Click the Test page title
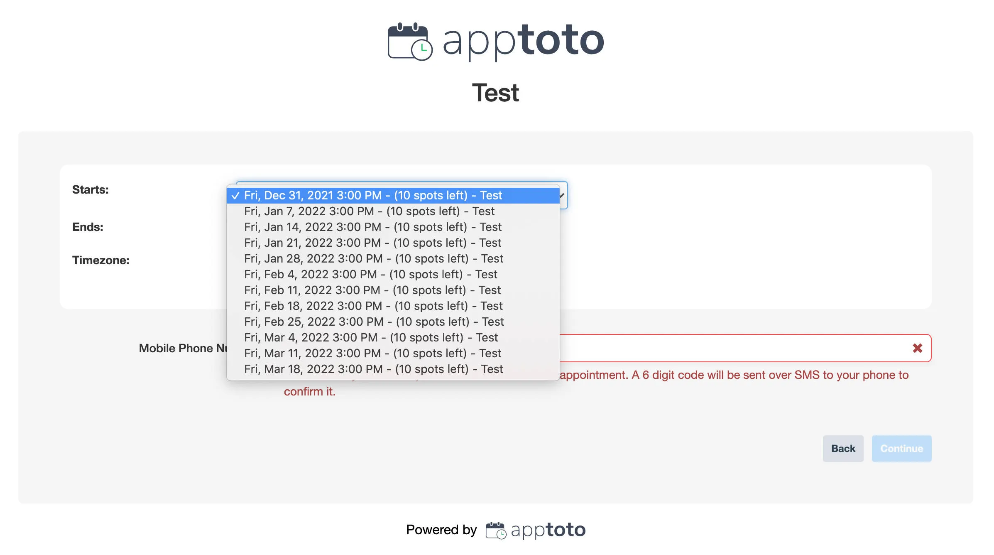 [496, 92]
